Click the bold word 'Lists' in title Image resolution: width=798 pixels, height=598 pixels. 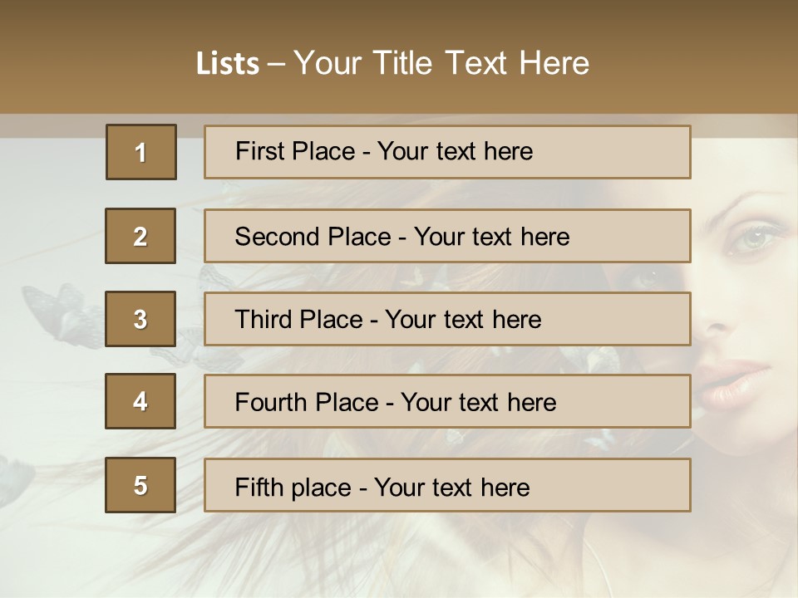point(228,64)
